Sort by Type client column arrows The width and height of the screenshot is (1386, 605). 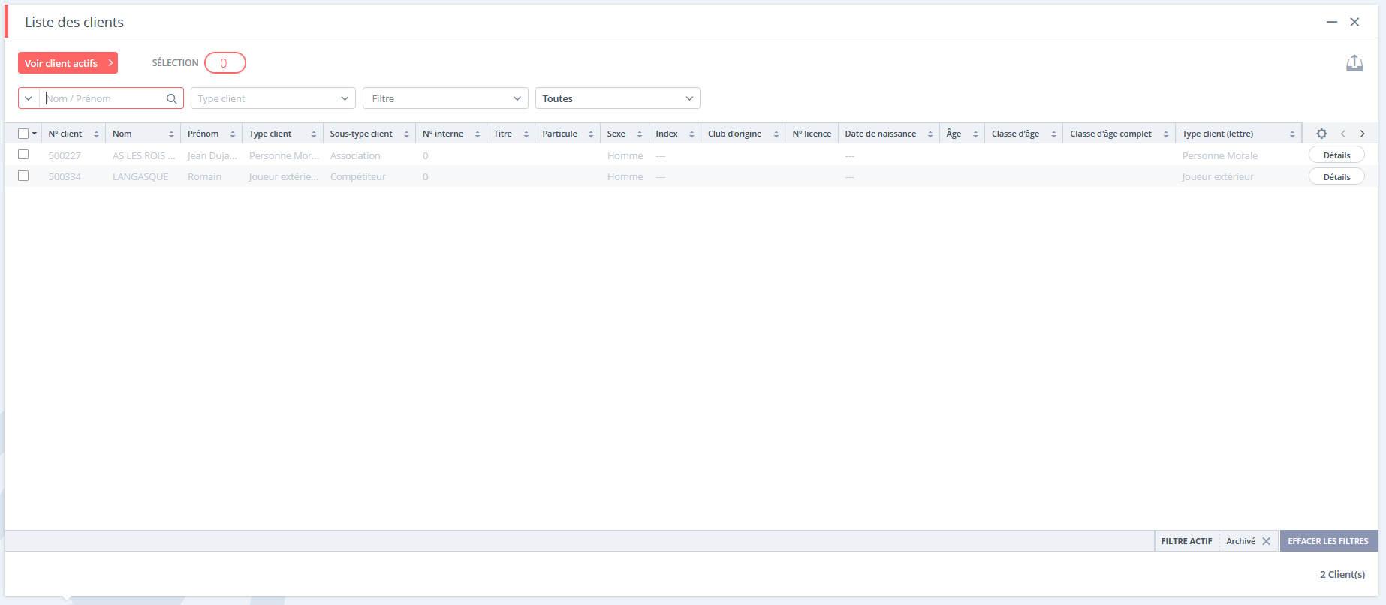[x=314, y=134]
